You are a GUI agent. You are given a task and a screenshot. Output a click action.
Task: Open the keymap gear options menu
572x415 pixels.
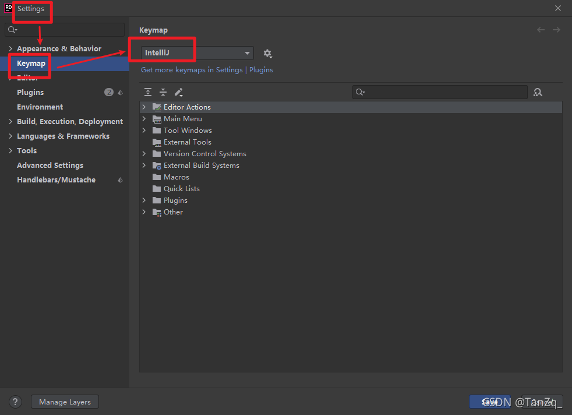[x=267, y=53]
